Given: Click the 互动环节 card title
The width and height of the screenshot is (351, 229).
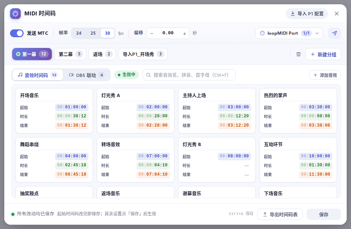Looking at the screenshot, I should pyautogui.click(x=273, y=145).
